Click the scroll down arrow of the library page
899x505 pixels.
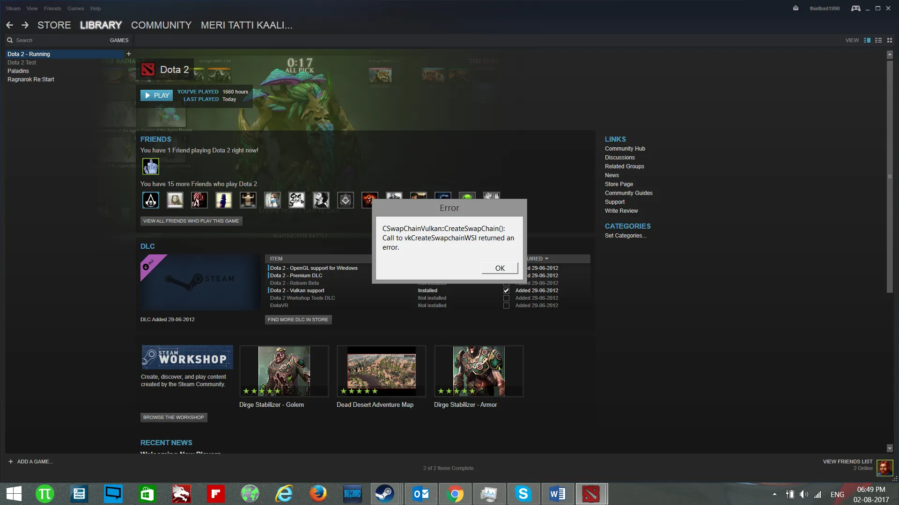tap(890, 448)
